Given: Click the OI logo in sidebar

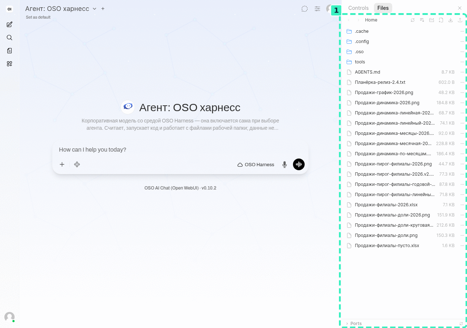Looking at the screenshot, I should point(9,9).
